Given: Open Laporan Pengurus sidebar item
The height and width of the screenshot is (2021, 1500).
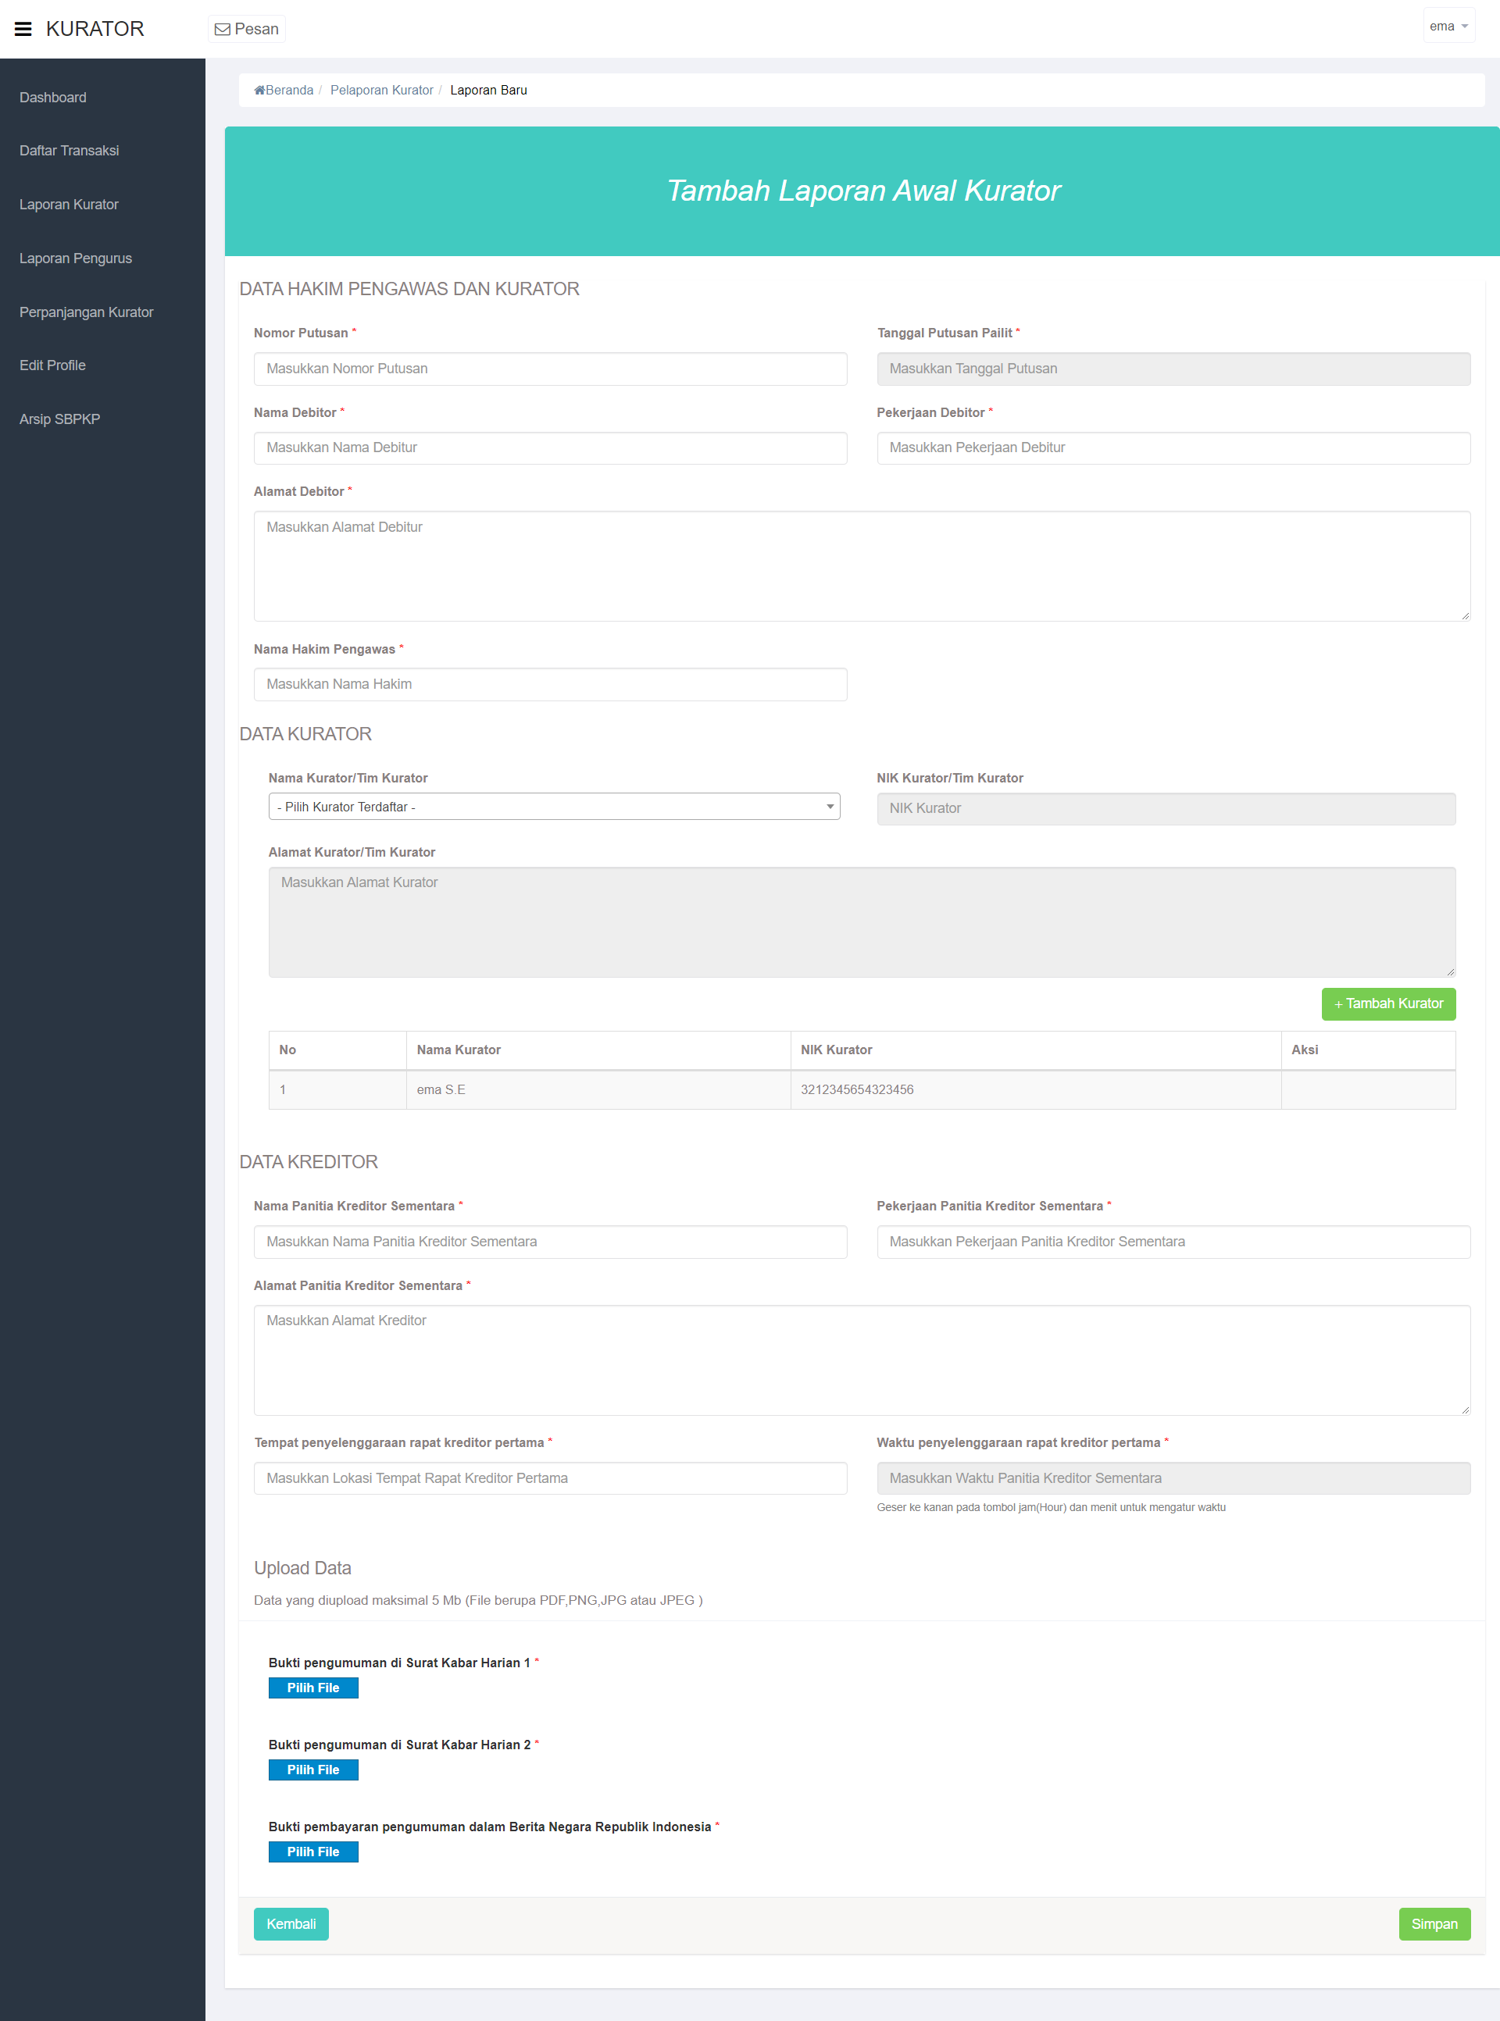Looking at the screenshot, I should 75,258.
